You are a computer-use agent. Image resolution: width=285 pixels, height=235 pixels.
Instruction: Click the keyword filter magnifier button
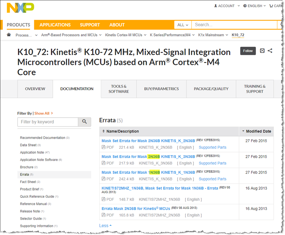[x=84, y=122]
